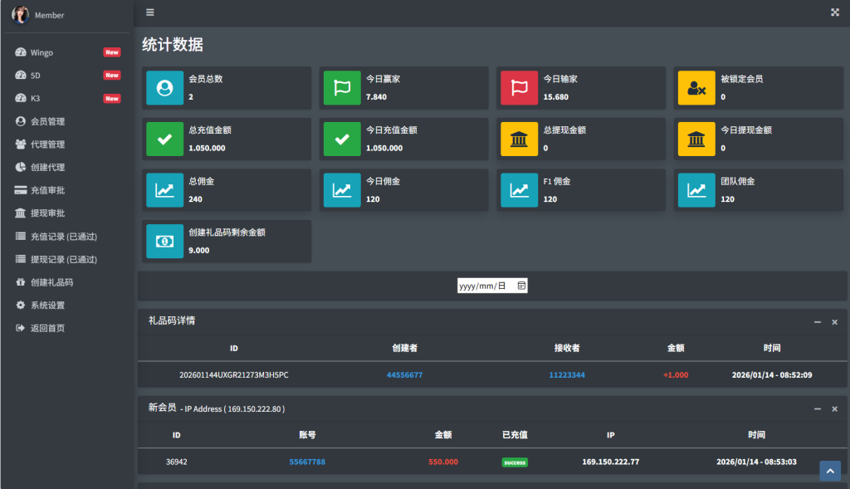The height and width of the screenshot is (489, 850).
Task: Click the yellow bank icon on 总提现金额 card
Action: tap(519, 139)
